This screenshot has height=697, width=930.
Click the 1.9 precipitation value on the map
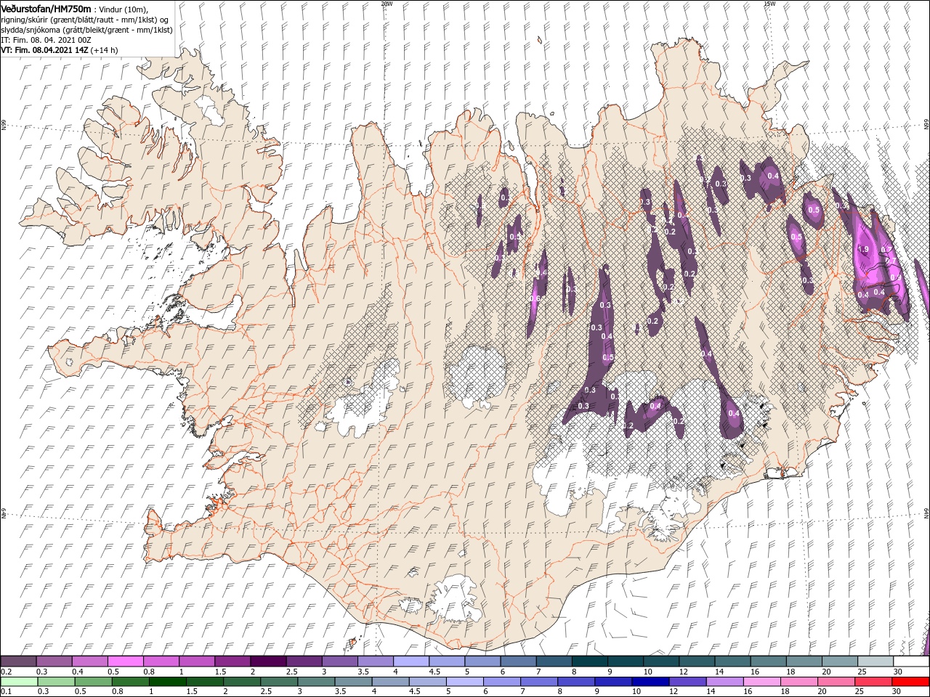pyautogui.click(x=864, y=250)
